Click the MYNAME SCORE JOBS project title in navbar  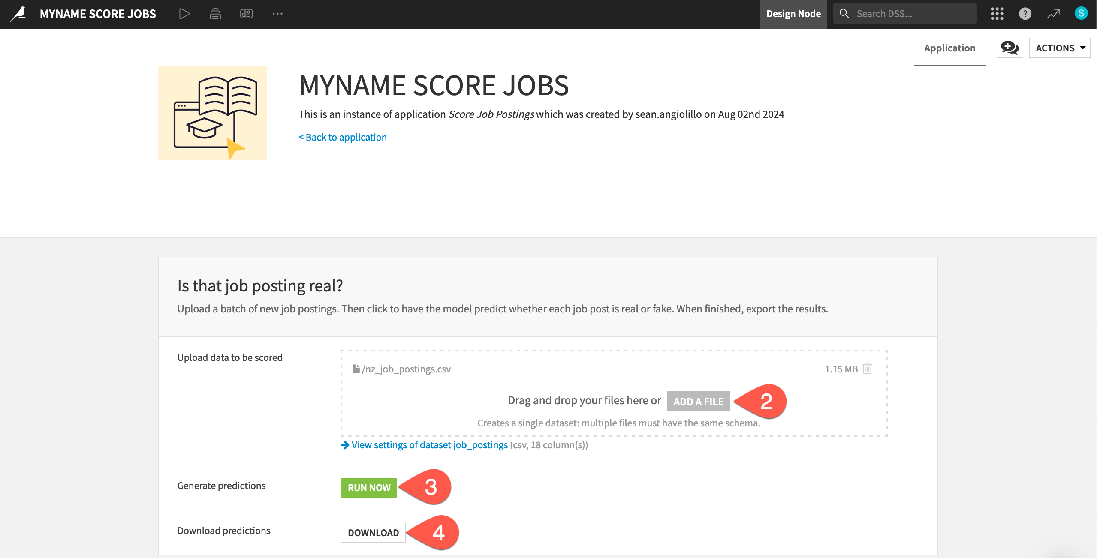click(x=98, y=14)
